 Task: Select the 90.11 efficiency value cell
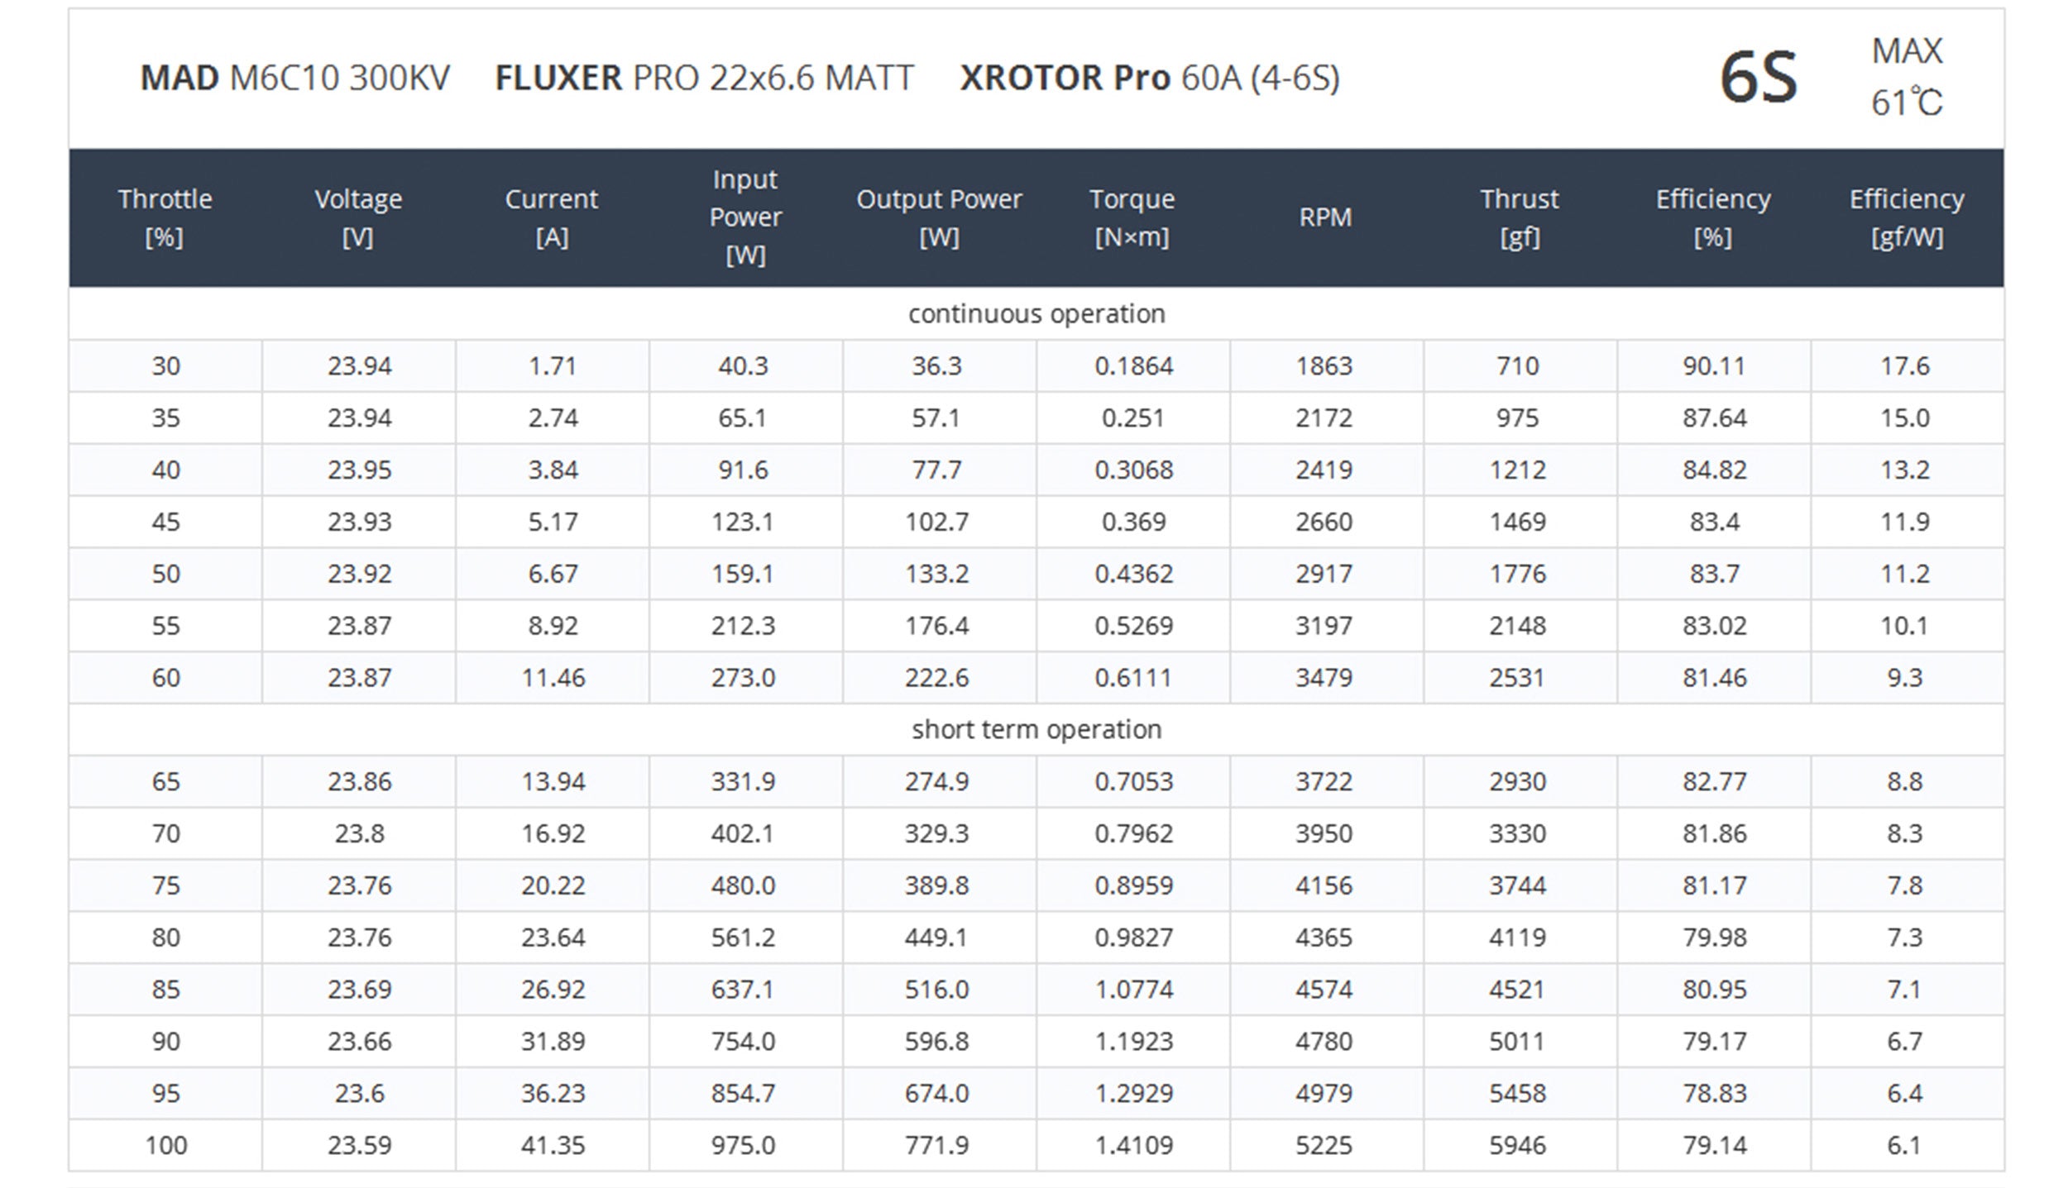click(x=1714, y=366)
